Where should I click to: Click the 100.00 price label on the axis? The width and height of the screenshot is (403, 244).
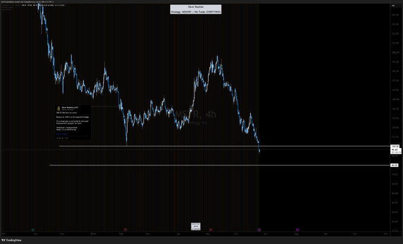395,146
